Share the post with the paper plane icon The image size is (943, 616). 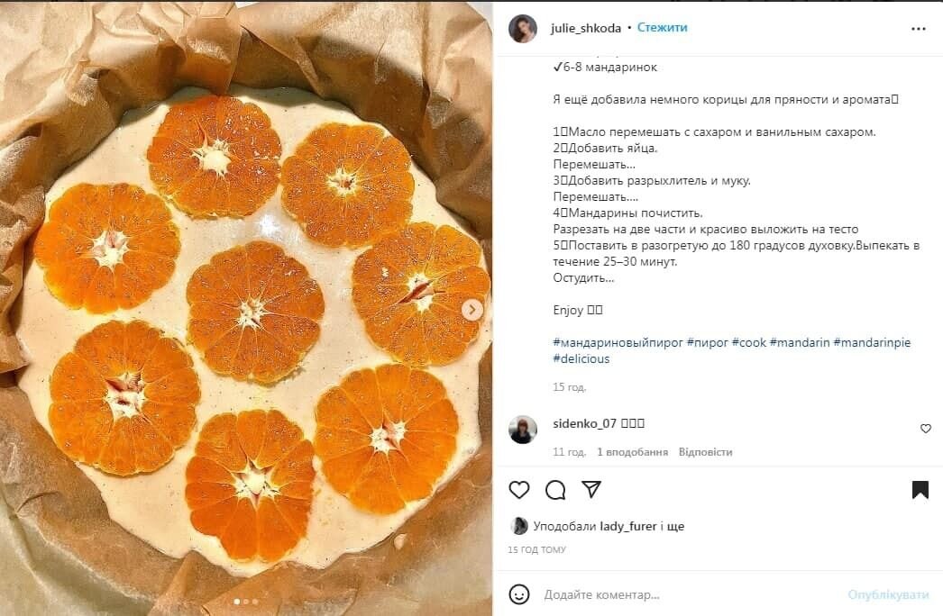click(x=591, y=489)
